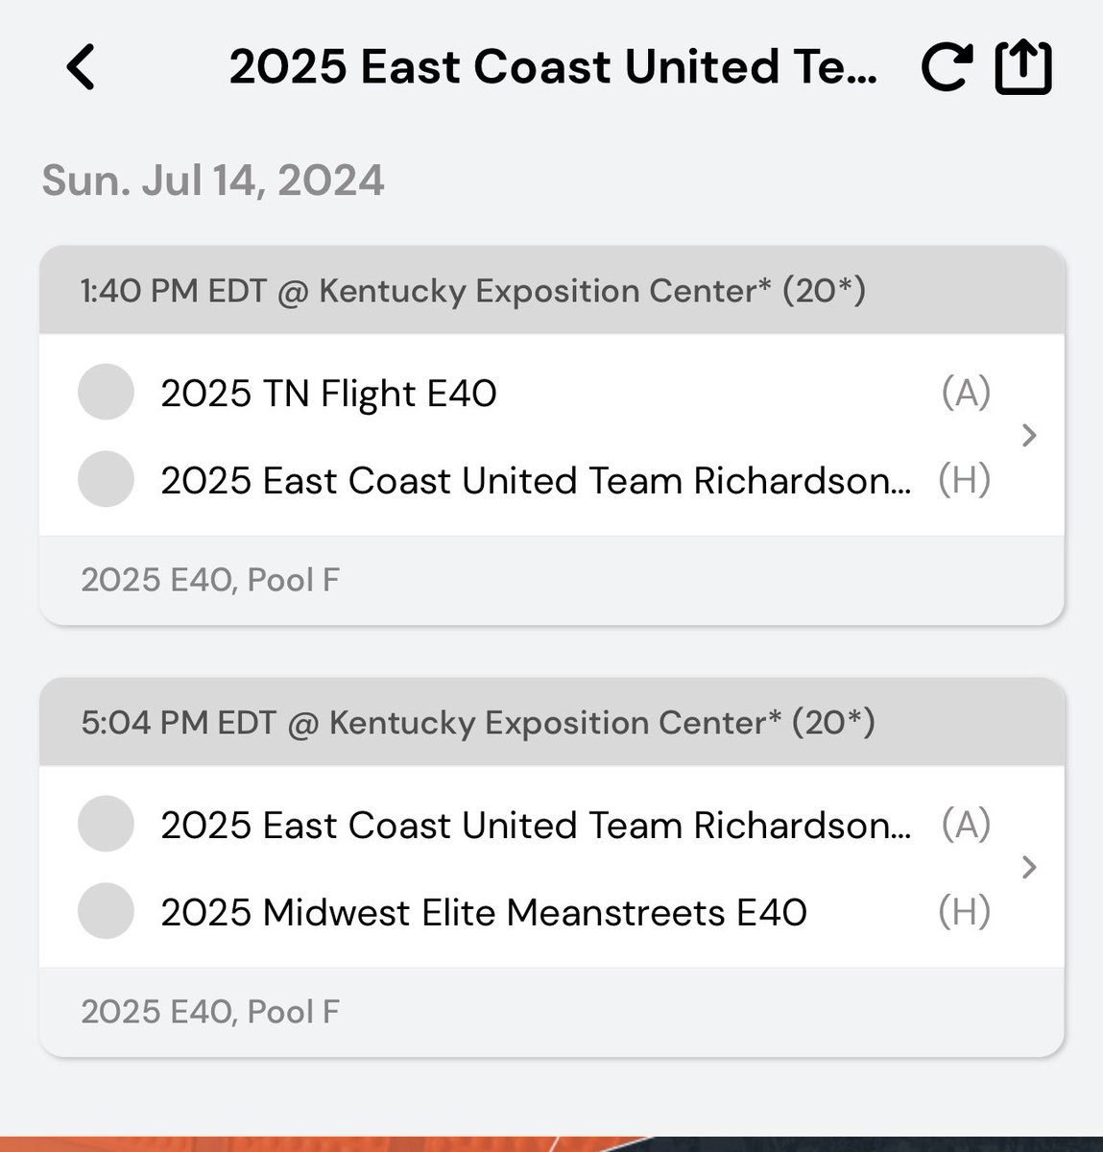Open 2025 Midwest Elite Meanstreets E40 team
The image size is (1103, 1152).
484,912
